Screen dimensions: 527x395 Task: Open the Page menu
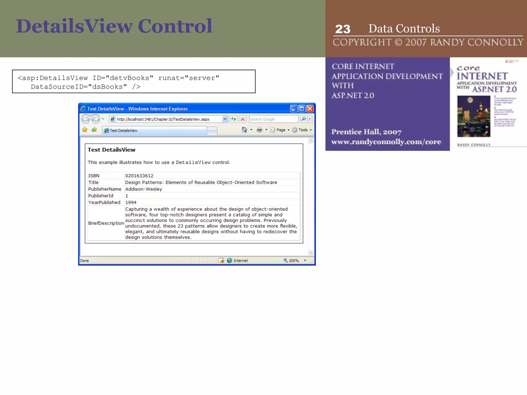(280, 130)
